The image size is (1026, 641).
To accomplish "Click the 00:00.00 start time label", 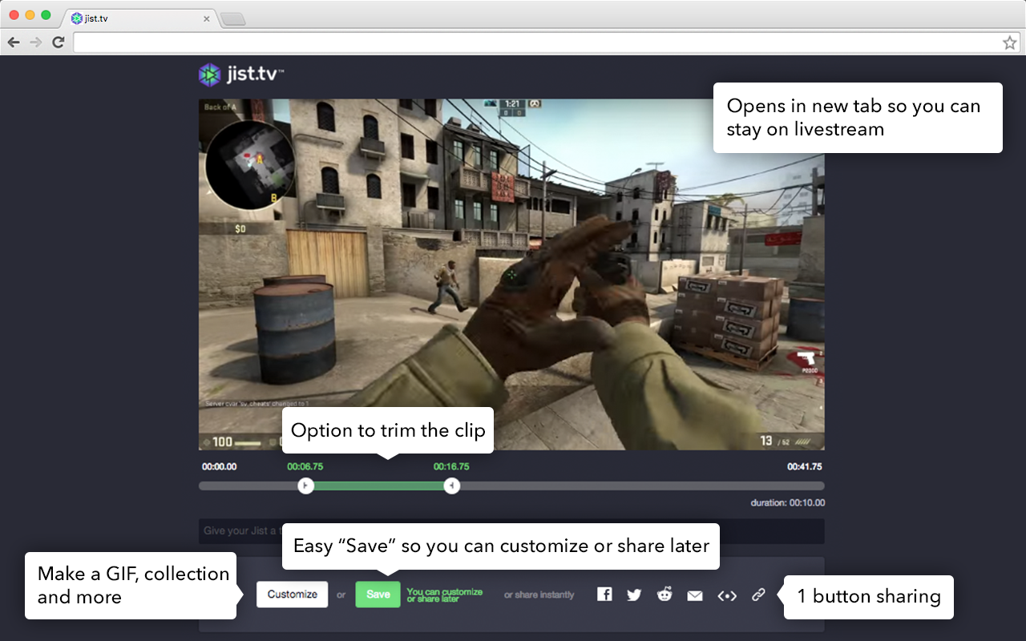I will coord(219,466).
